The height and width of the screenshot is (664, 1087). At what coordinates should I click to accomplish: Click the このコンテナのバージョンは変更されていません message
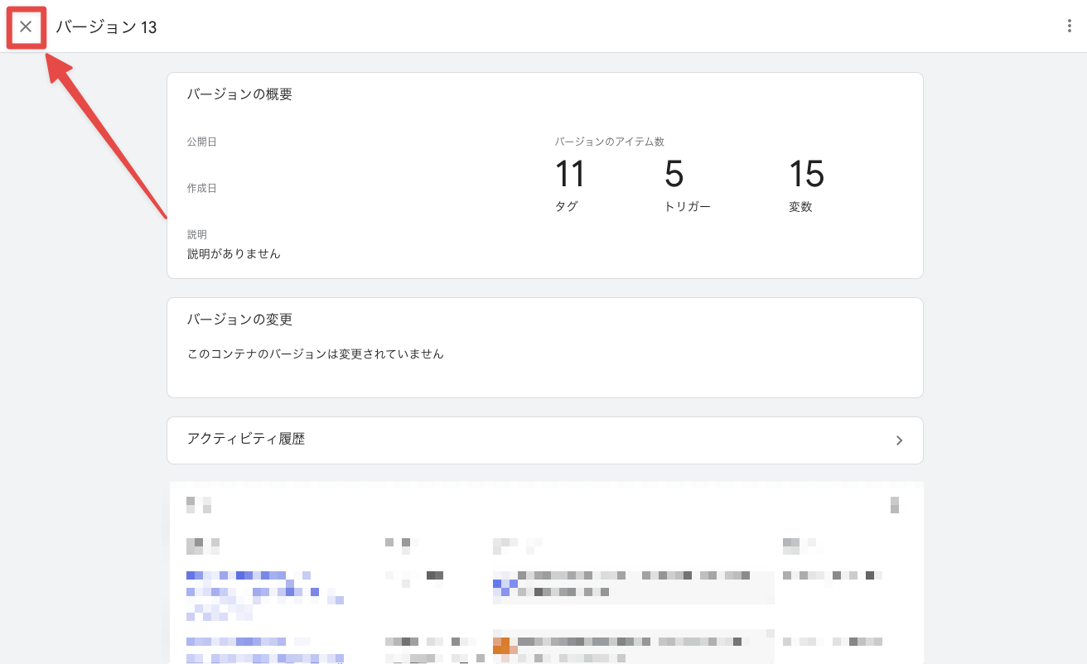tap(316, 354)
